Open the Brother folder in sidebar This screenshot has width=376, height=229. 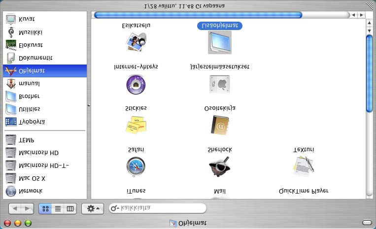[45, 97]
